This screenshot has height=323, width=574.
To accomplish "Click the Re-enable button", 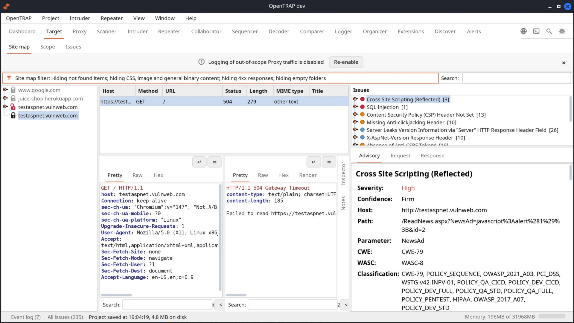I will 346,62.
